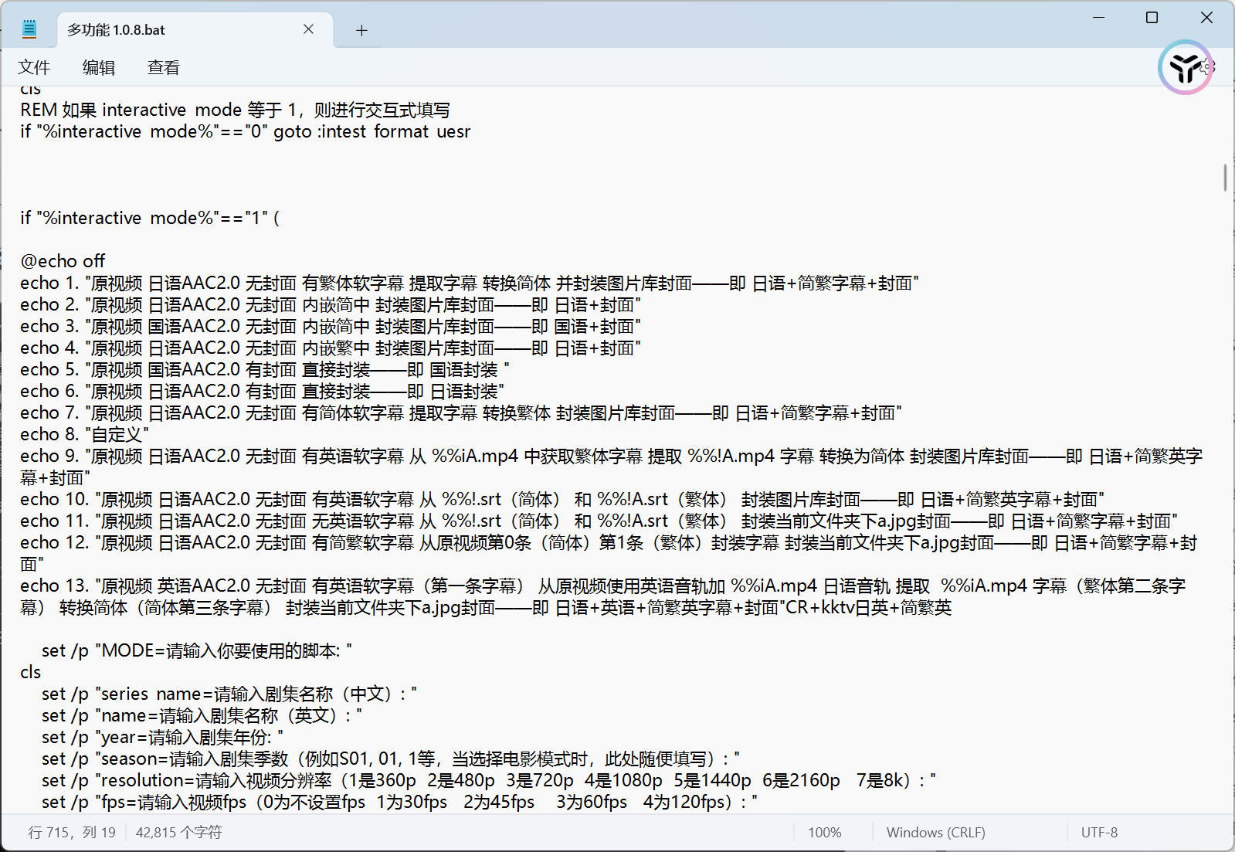
Task: Add a new tab with the plus button
Action: point(361,30)
